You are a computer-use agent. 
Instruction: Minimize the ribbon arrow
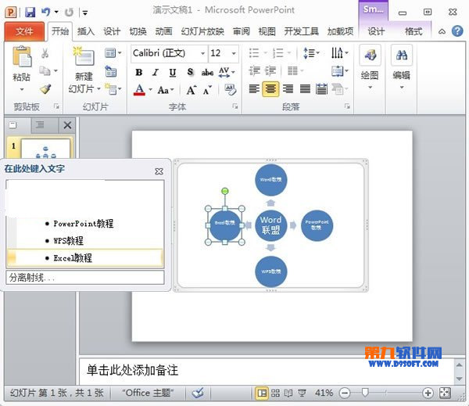point(442,31)
